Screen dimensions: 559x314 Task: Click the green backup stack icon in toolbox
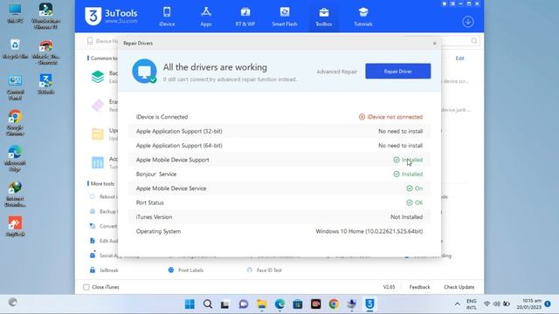(98, 77)
